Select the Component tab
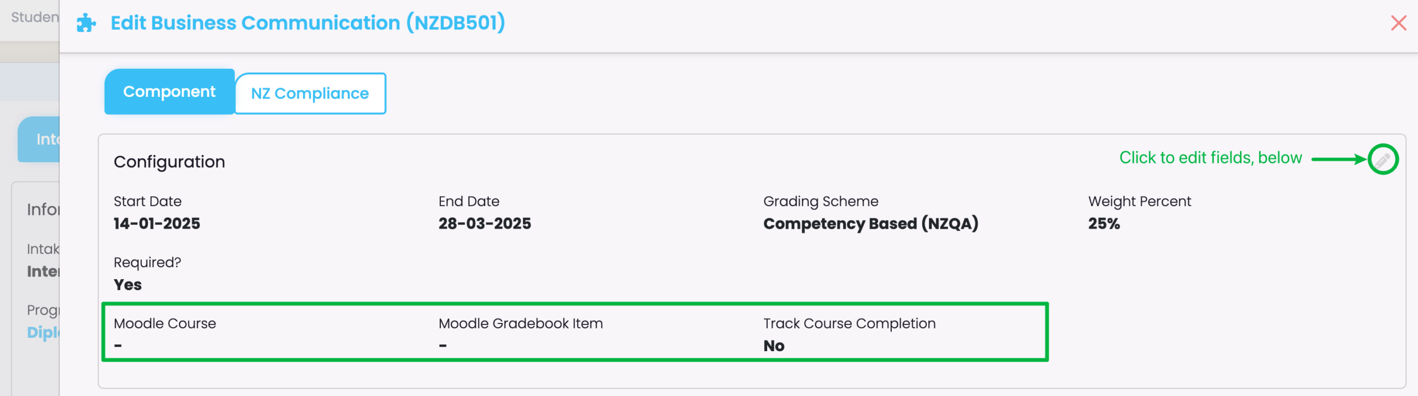1418x396 pixels. (169, 92)
